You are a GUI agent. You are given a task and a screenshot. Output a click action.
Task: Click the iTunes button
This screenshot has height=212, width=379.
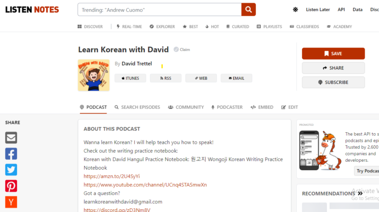(x=130, y=78)
